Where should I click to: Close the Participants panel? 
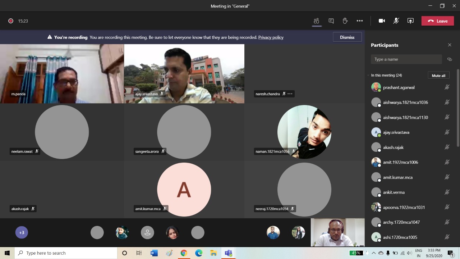coord(449,45)
